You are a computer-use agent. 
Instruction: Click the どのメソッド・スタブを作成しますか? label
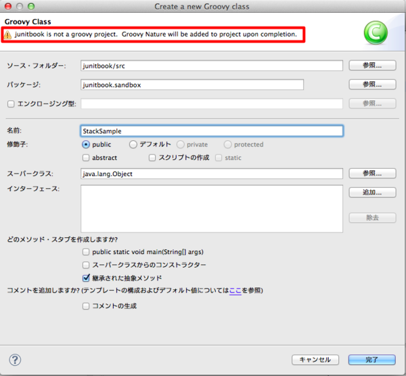click(62, 239)
